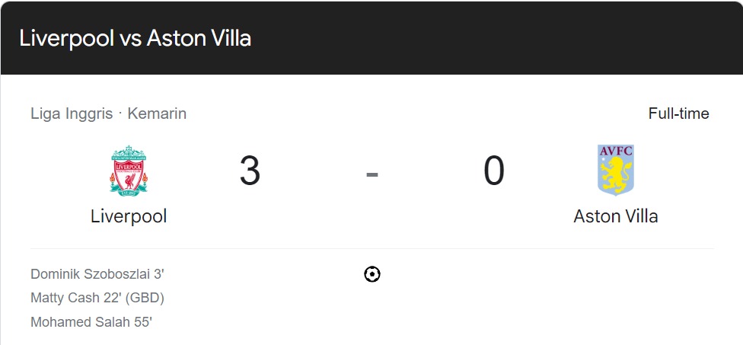Click the Full-time match status label

point(678,113)
